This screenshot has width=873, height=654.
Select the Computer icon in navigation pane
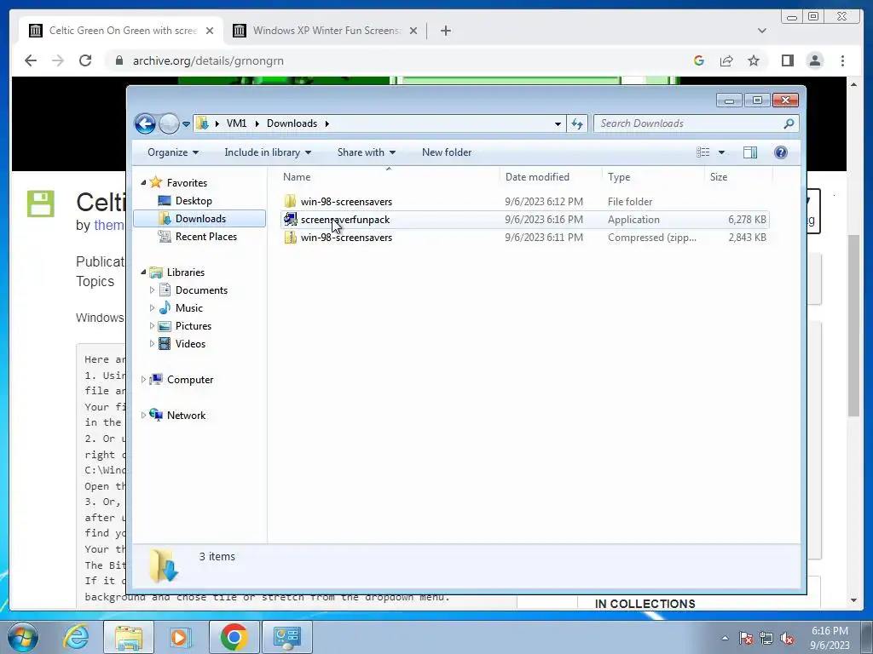click(157, 379)
